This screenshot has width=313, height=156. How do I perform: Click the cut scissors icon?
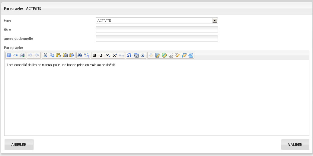(x=45, y=55)
